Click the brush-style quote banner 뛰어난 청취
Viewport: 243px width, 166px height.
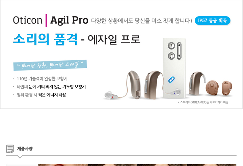pyautogui.click(x=50, y=65)
